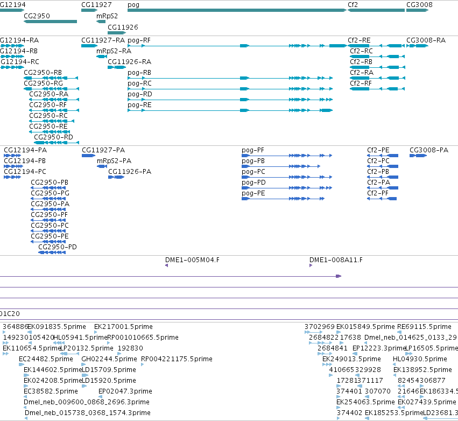Viewport: 458px width, 421px height.
Task: Select transcript CG2950-RB
Action: 51,78
